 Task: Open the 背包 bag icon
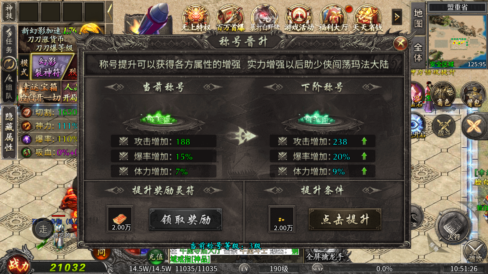pyautogui.click(x=473, y=95)
